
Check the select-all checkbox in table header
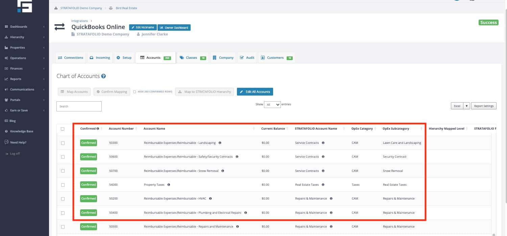tap(63, 129)
